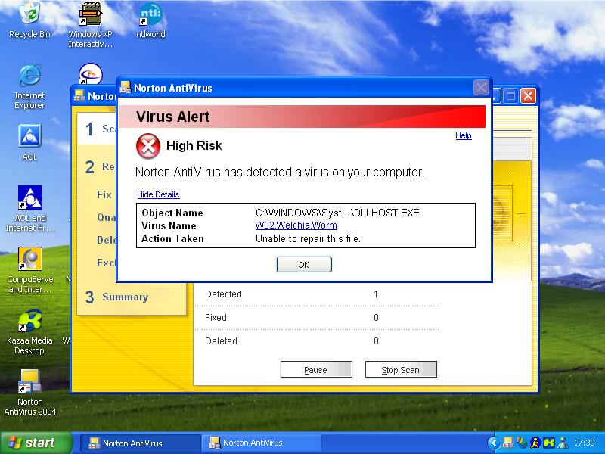The height and width of the screenshot is (454, 605).
Task: Select the Kazaa Media Desktop shortcut
Action: click(29, 331)
